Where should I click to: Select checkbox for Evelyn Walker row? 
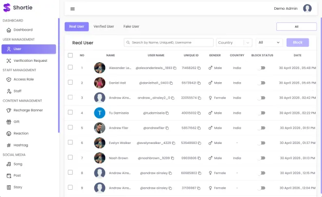point(70,143)
